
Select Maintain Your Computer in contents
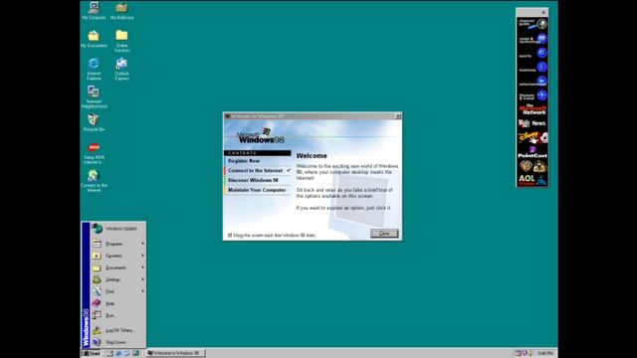point(257,190)
